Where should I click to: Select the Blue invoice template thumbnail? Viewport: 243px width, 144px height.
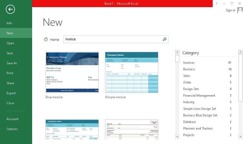[72, 72]
